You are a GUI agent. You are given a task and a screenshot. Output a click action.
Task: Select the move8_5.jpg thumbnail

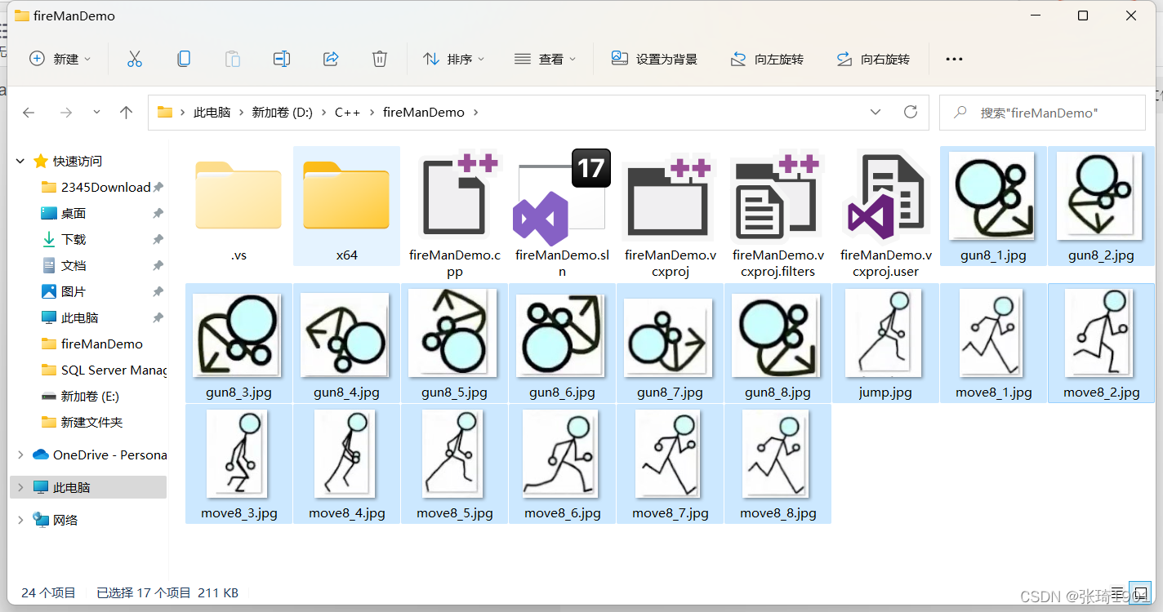tap(454, 454)
